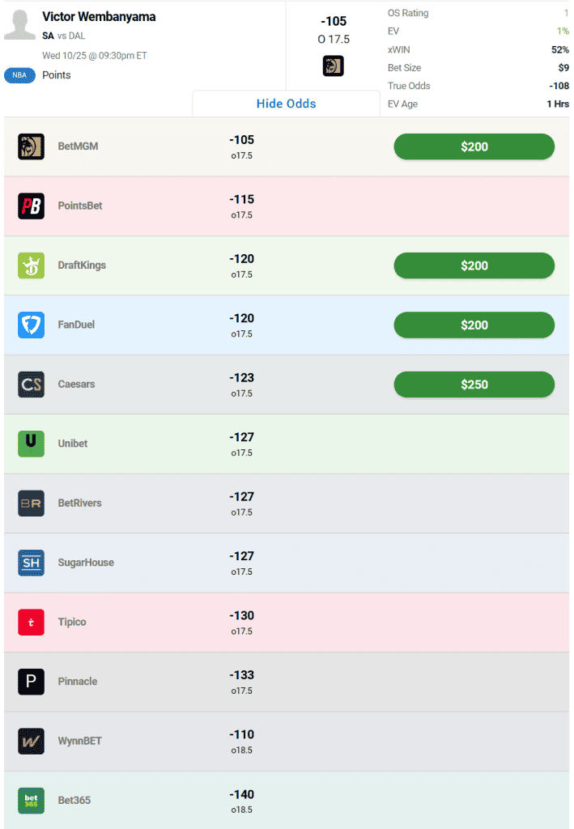Collapse the list with Hide Odds
The height and width of the screenshot is (829, 574).
pyautogui.click(x=286, y=104)
